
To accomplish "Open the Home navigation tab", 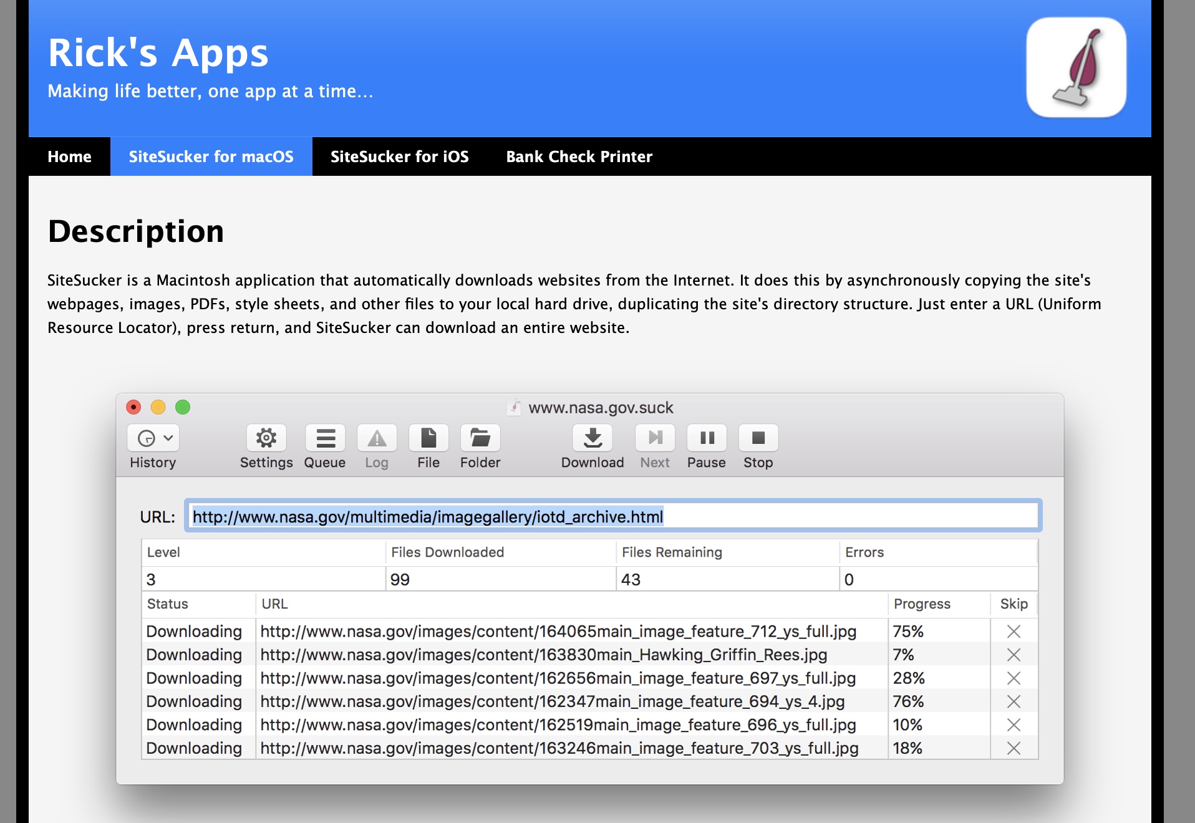I will coord(69,156).
